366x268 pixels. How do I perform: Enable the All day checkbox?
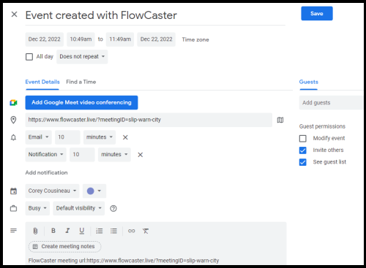tap(29, 57)
